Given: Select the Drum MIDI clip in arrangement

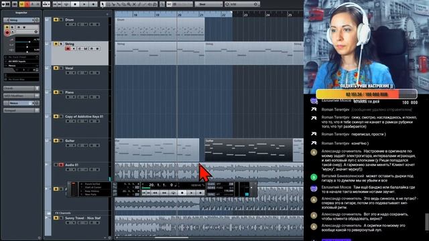Looking at the screenshot, I should tap(160, 29).
